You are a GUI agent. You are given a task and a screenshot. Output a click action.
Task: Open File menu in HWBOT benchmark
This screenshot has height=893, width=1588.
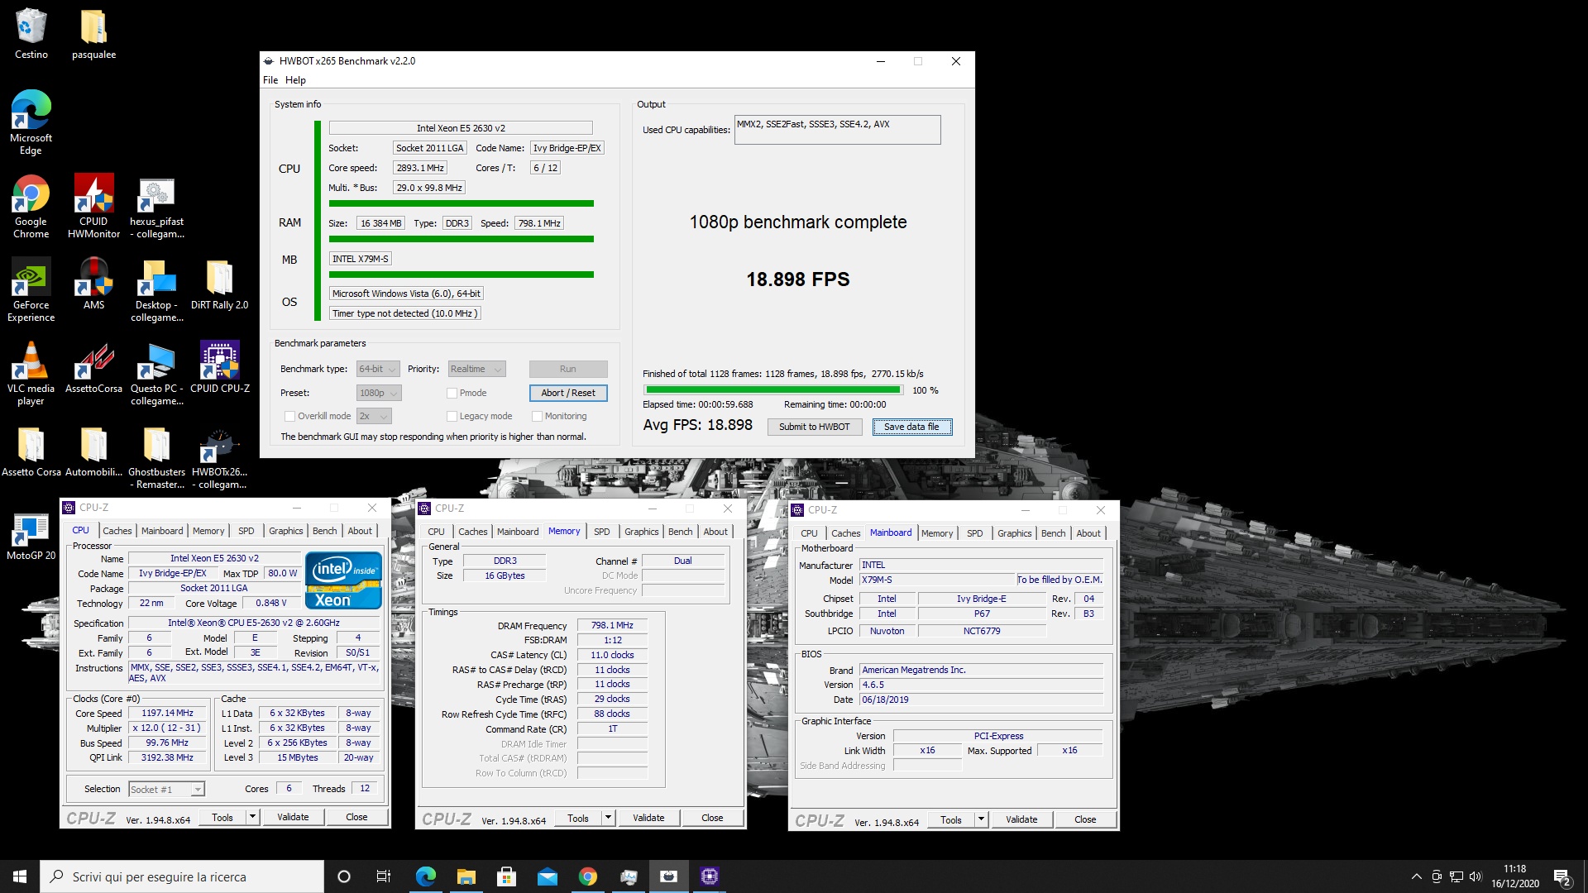270,80
